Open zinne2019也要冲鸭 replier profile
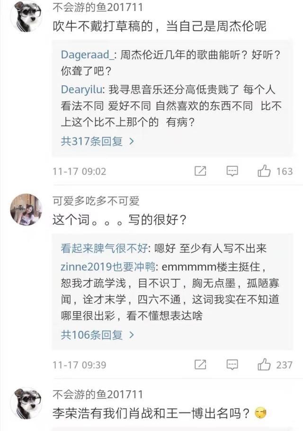Image resolution: width=303 pixels, height=431 pixels. point(107,266)
